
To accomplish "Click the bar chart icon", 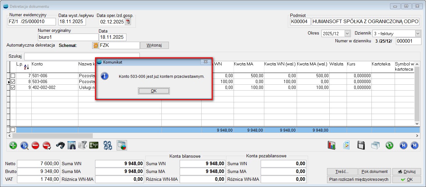I will coord(332,145).
